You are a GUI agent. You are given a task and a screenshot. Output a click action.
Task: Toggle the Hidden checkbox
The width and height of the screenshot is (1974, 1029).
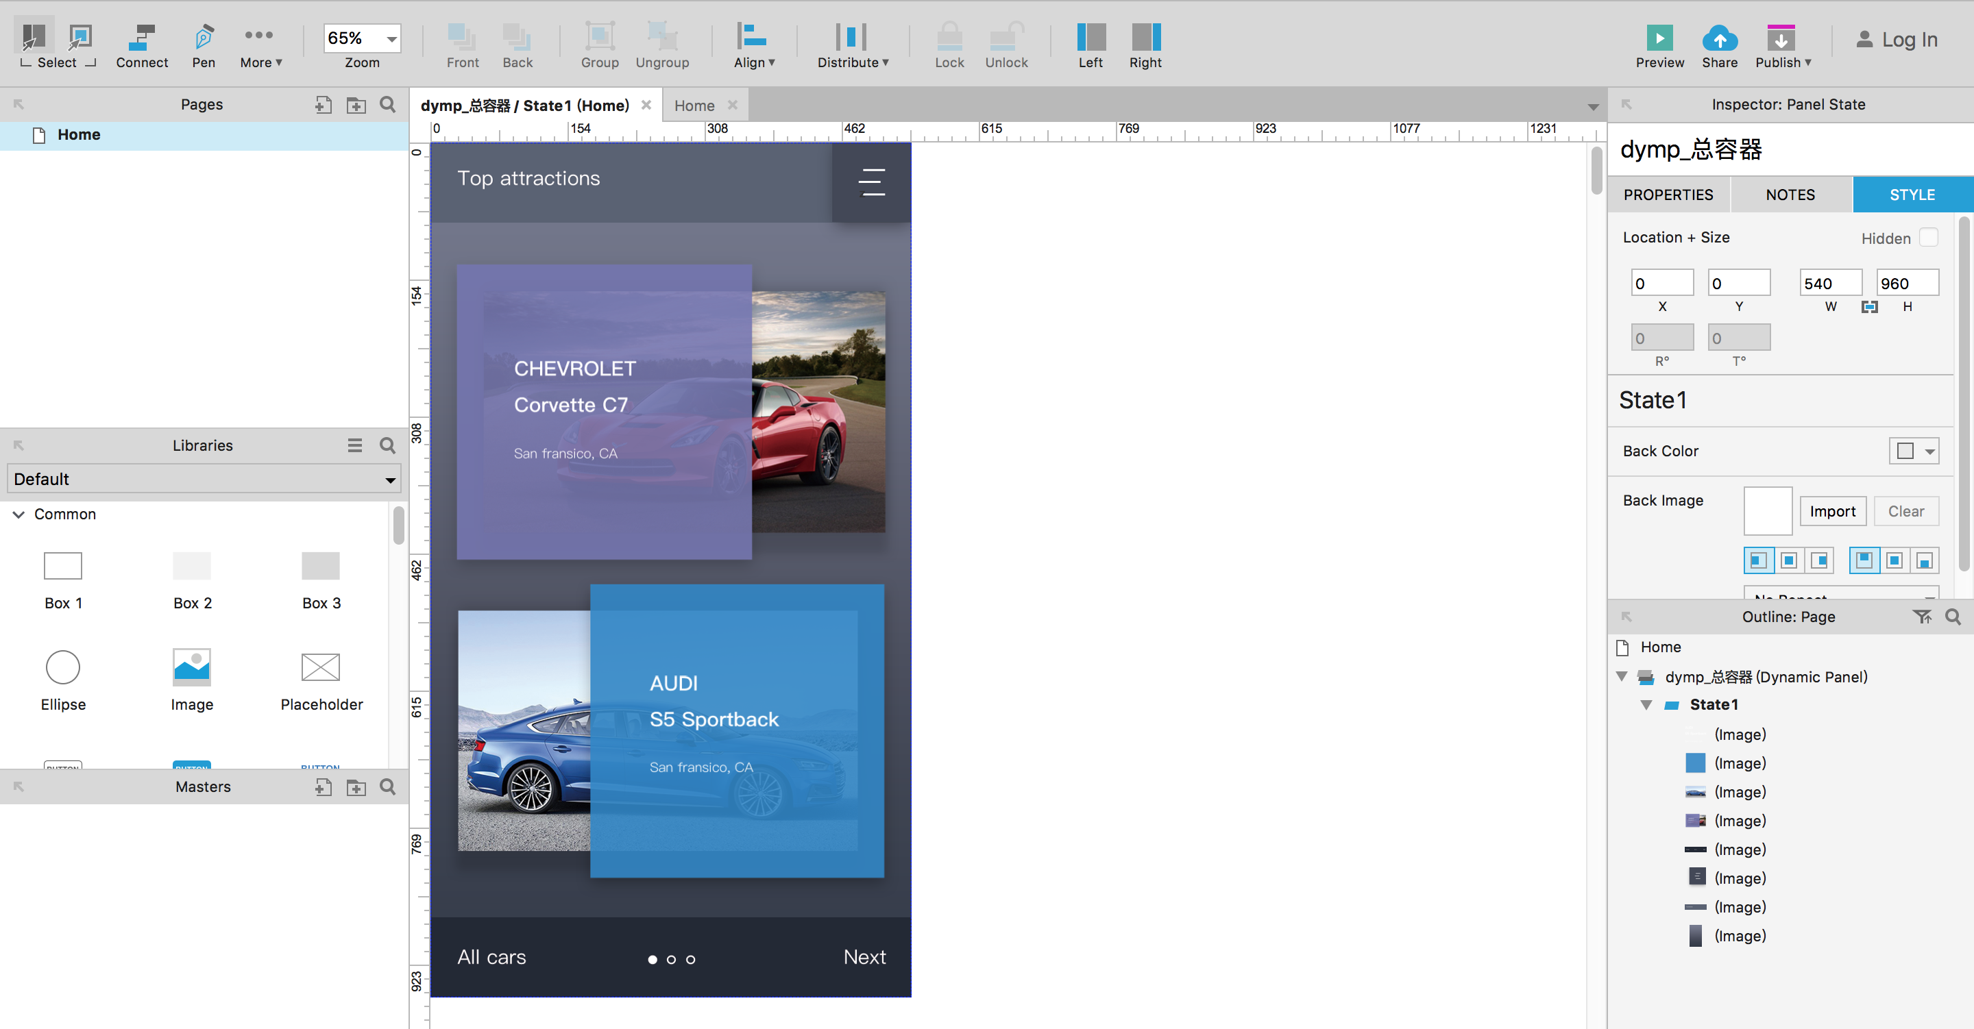click(x=1928, y=238)
